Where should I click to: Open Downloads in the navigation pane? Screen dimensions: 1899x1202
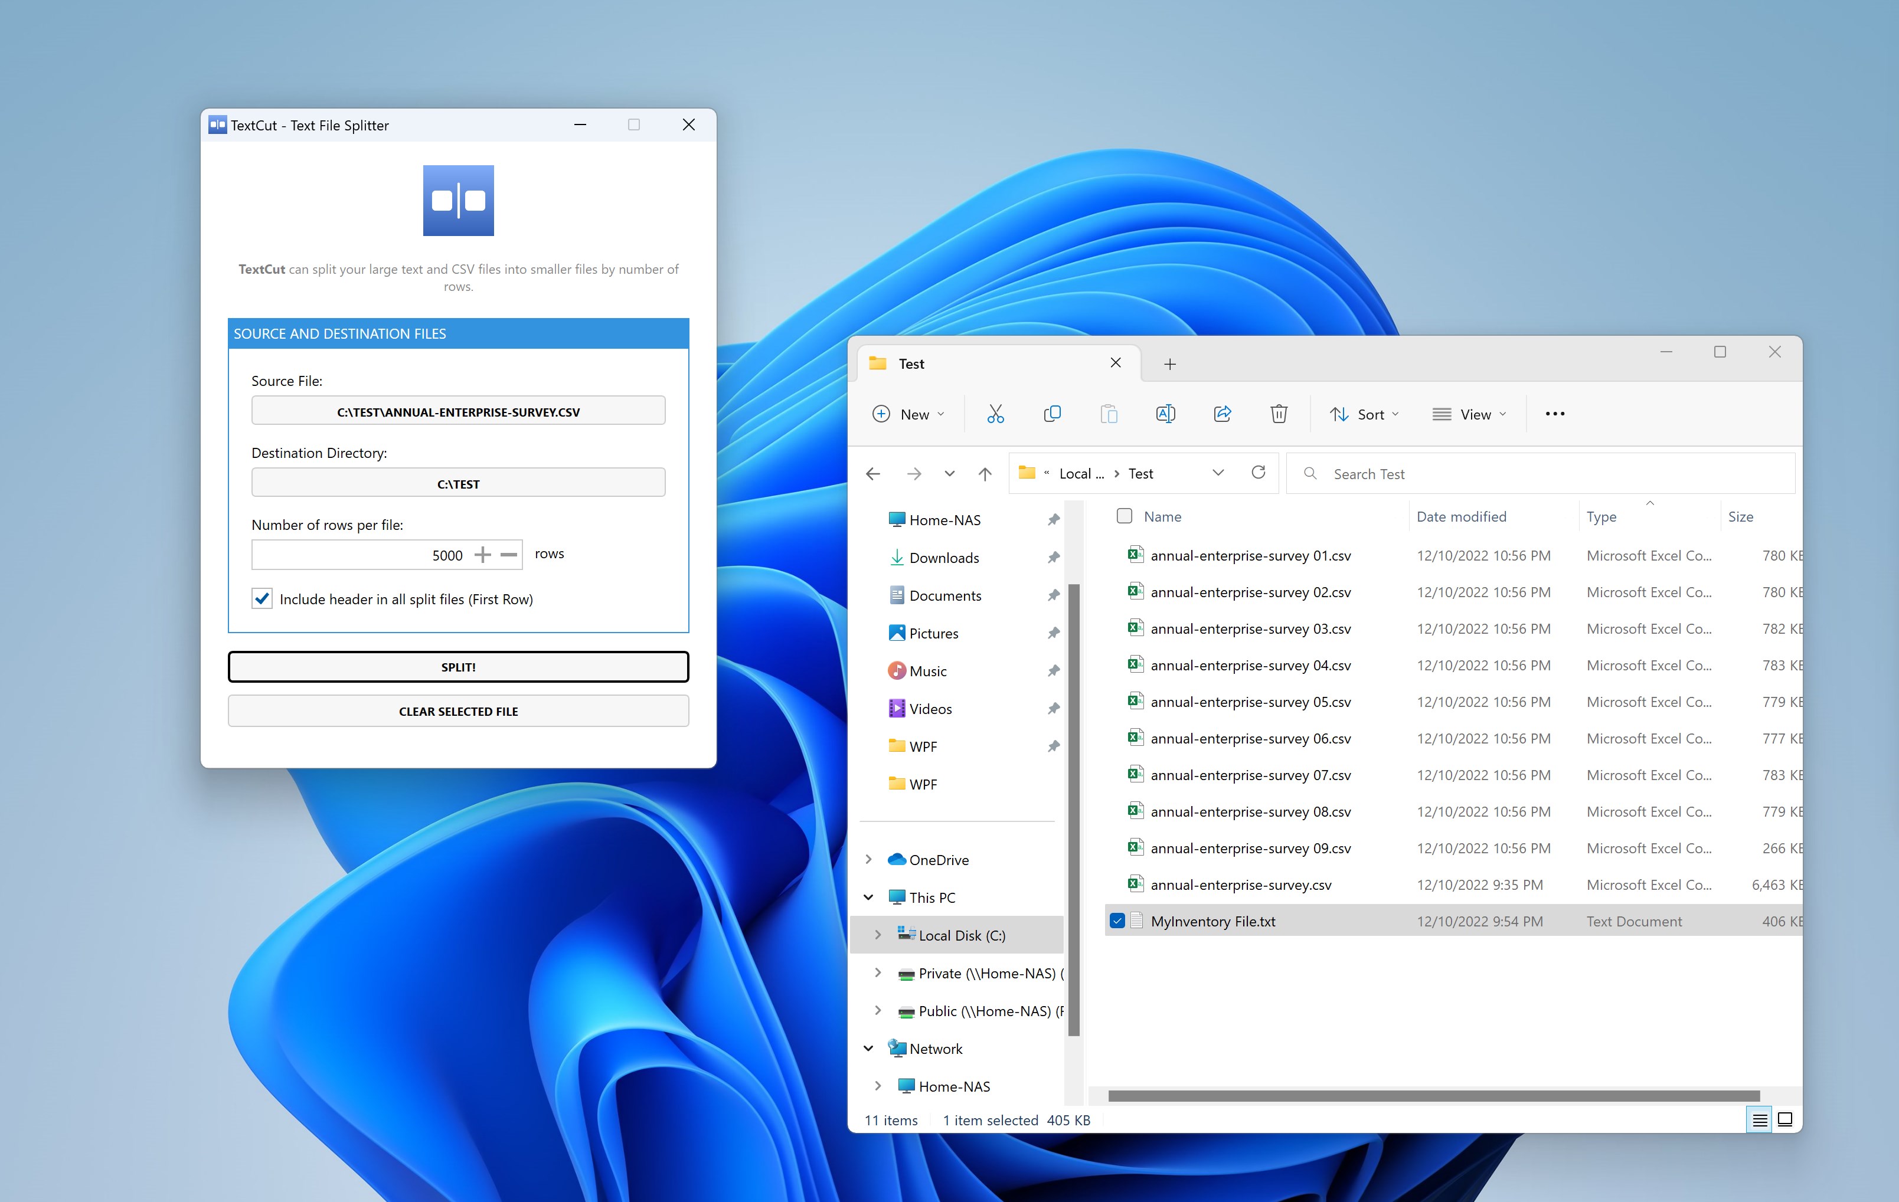(944, 558)
